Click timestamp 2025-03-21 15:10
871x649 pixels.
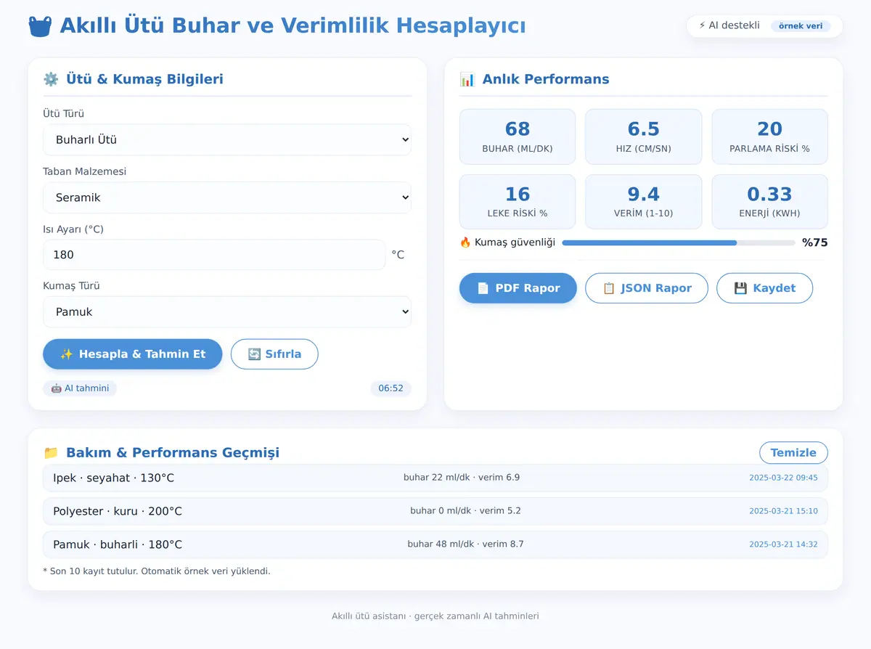[x=783, y=511]
